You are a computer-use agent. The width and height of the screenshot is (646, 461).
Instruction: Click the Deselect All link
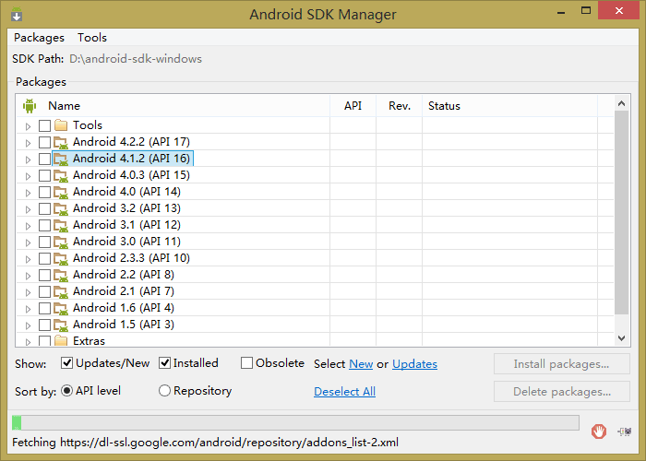point(344,392)
